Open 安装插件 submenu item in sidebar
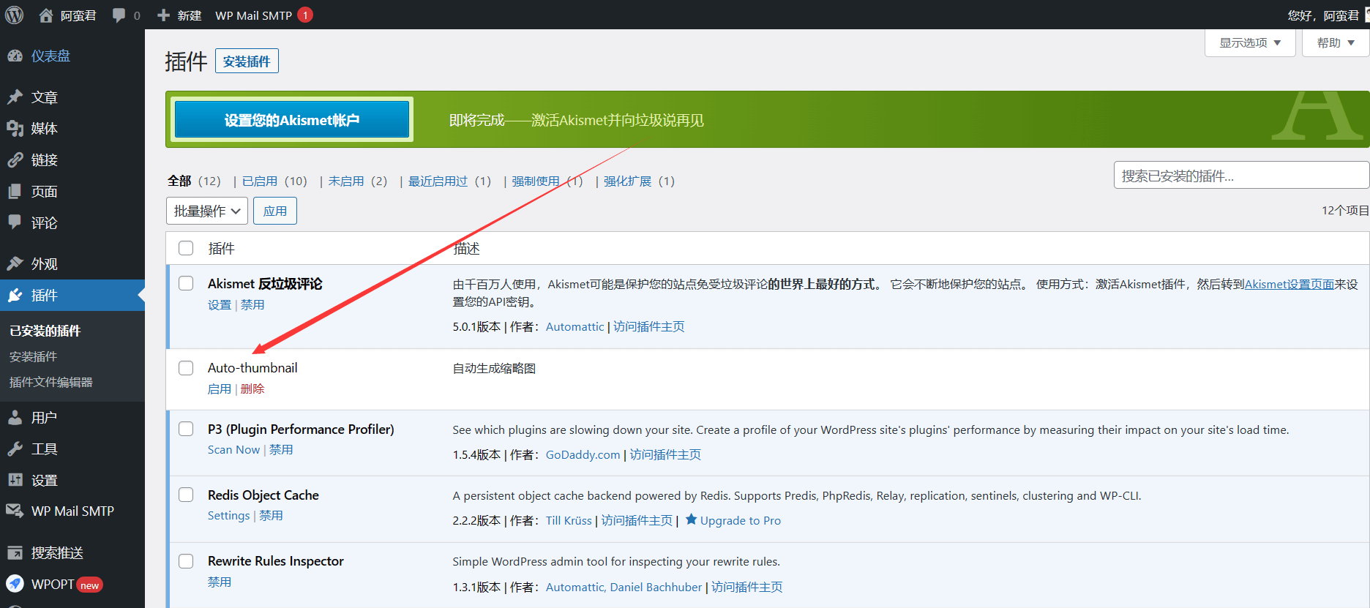1370x608 pixels. click(33, 356)
